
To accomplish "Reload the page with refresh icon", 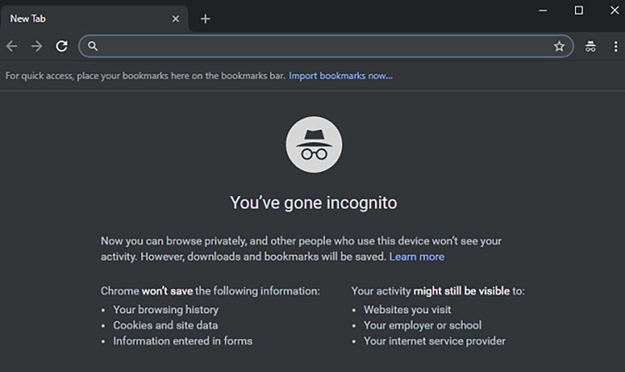I will [61, 46].
